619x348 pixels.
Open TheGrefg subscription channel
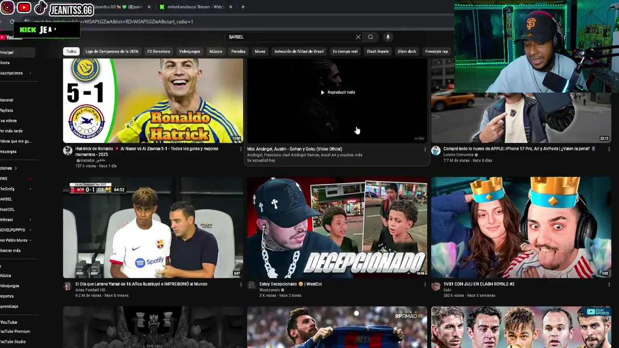(7, 188)
